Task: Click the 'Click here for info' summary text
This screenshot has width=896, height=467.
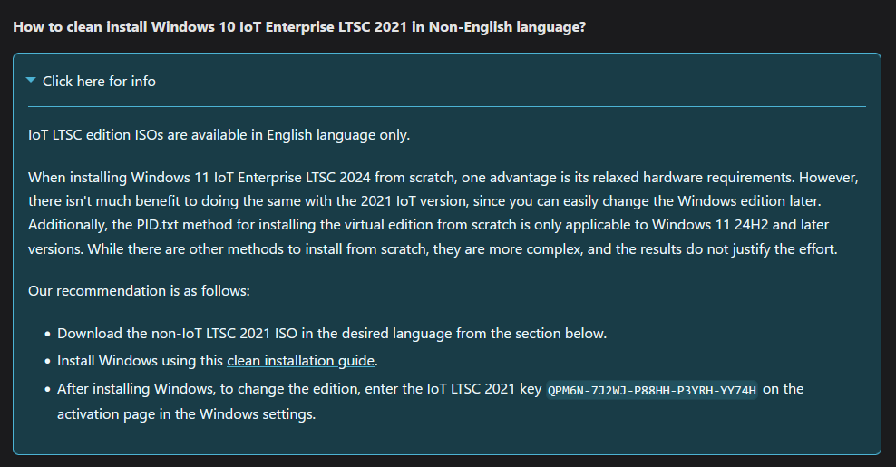Action: coord(99,82)
